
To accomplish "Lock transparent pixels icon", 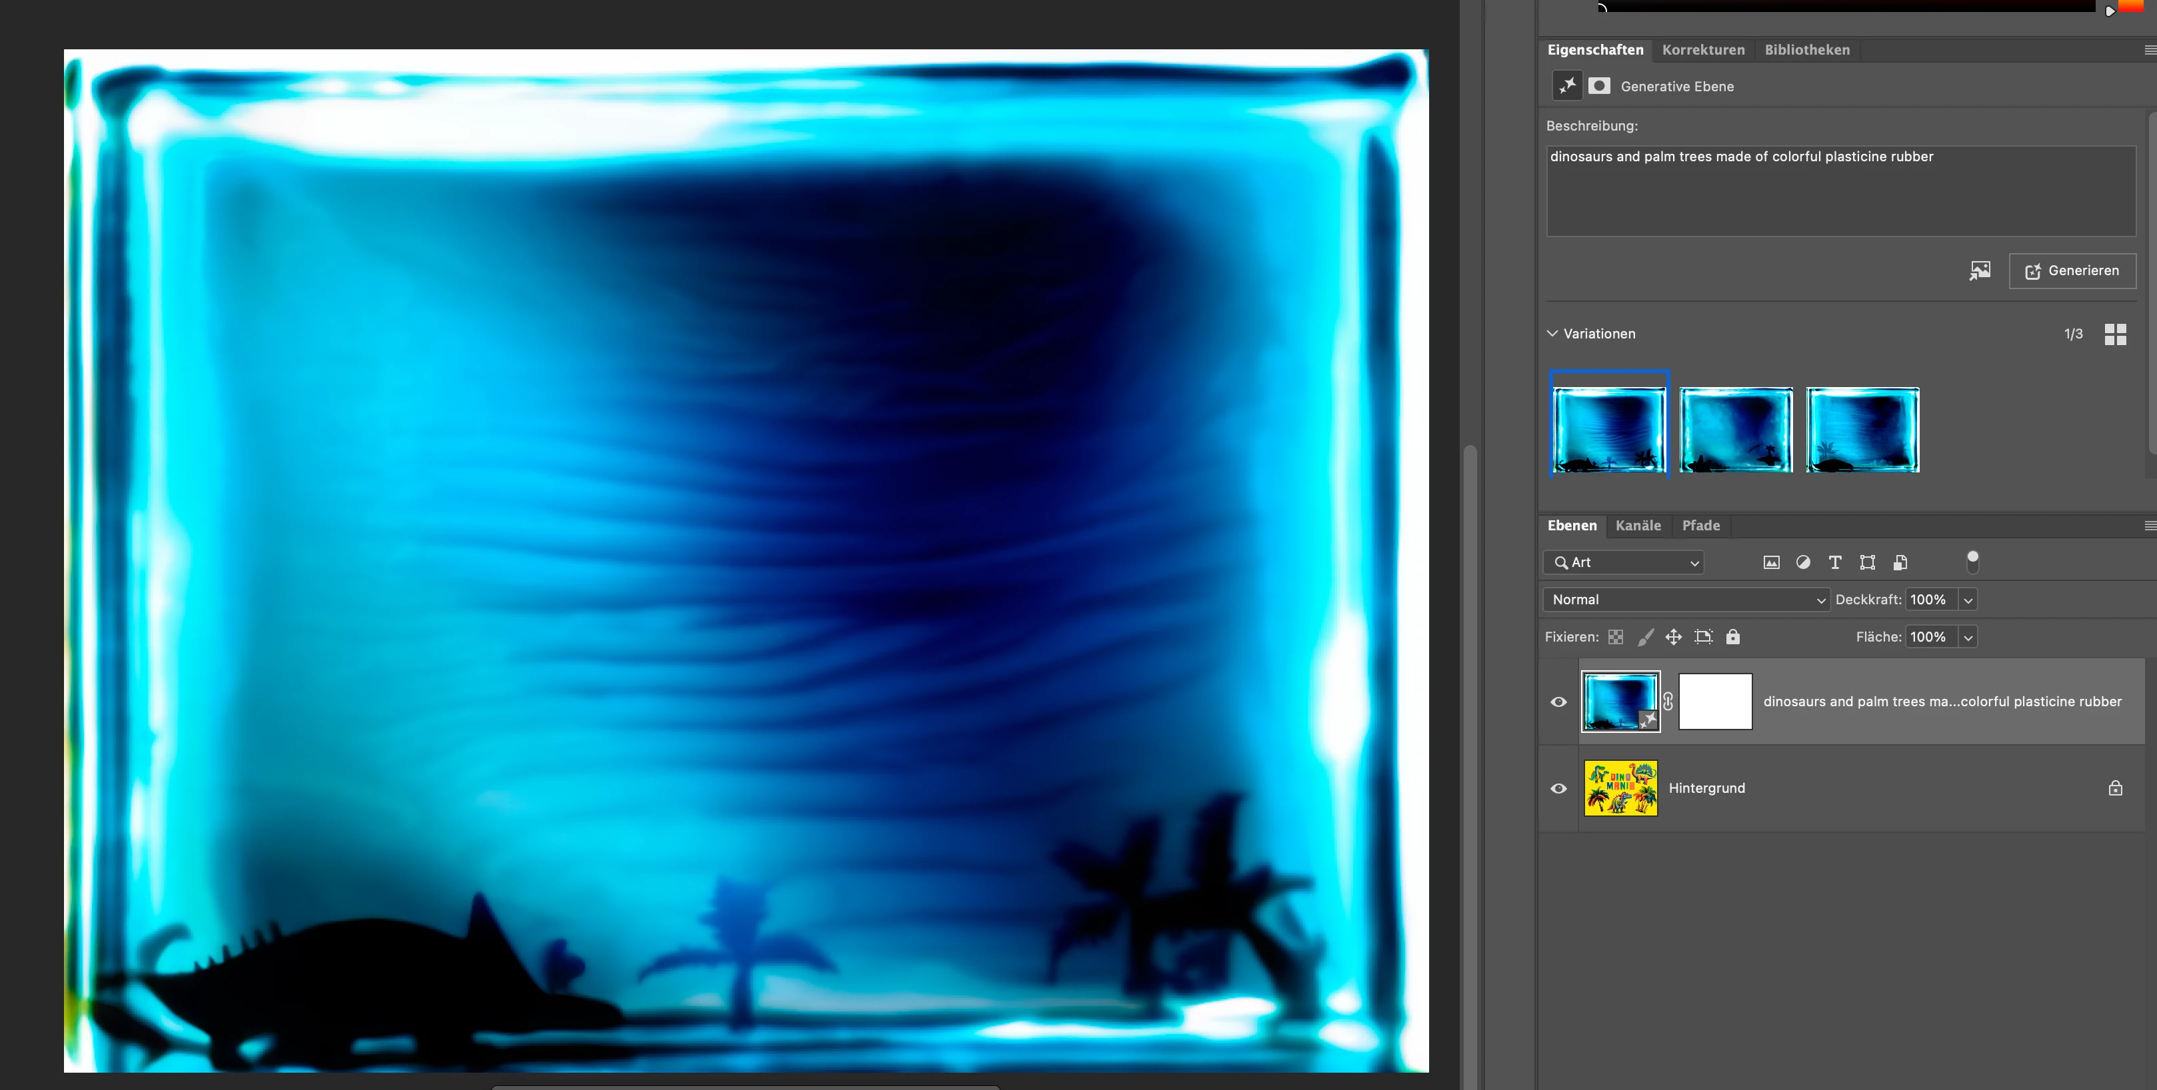I will click(x=1615, y=637).
